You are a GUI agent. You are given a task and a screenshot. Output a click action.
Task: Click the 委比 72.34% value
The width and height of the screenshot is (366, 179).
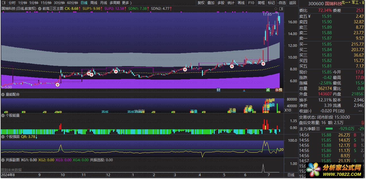[325, 10]
